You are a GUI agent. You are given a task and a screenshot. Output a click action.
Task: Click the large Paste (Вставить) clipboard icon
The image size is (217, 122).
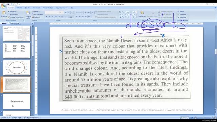4,13
